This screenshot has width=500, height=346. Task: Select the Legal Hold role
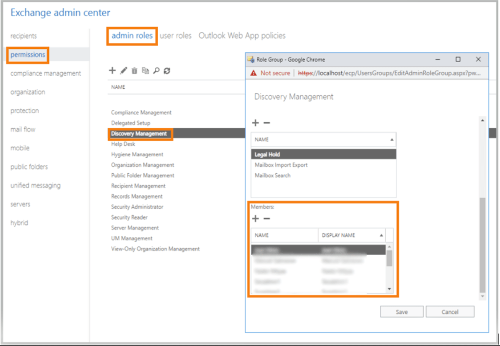pos(324,155)
